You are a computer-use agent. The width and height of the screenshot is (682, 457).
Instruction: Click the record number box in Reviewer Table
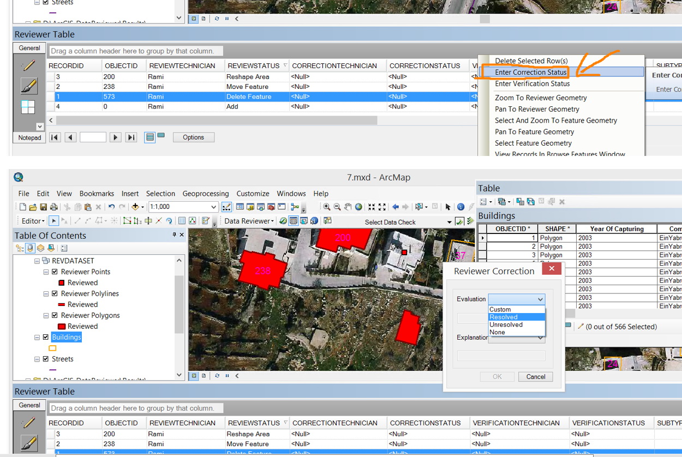93,137
